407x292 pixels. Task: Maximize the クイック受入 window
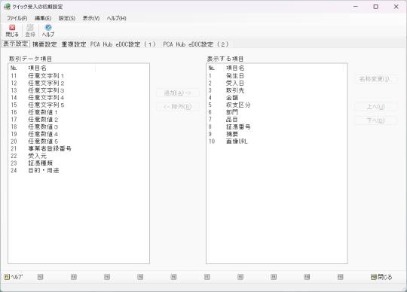[375, 7]
